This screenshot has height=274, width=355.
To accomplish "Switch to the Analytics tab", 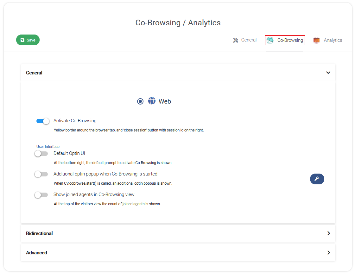I will coord(327,40).
